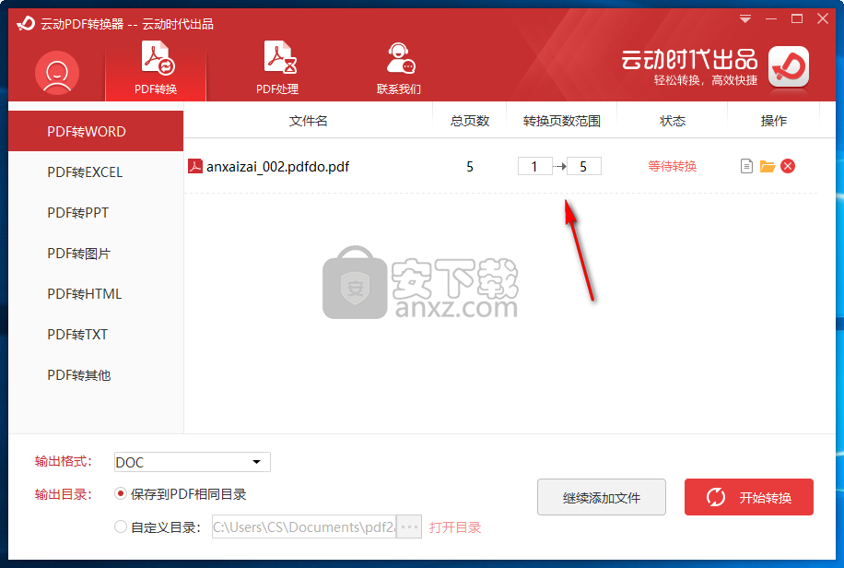This screenshot has height=568, width=844.
Task: Click the 操作 column header
Action: (x=773, y=121)
